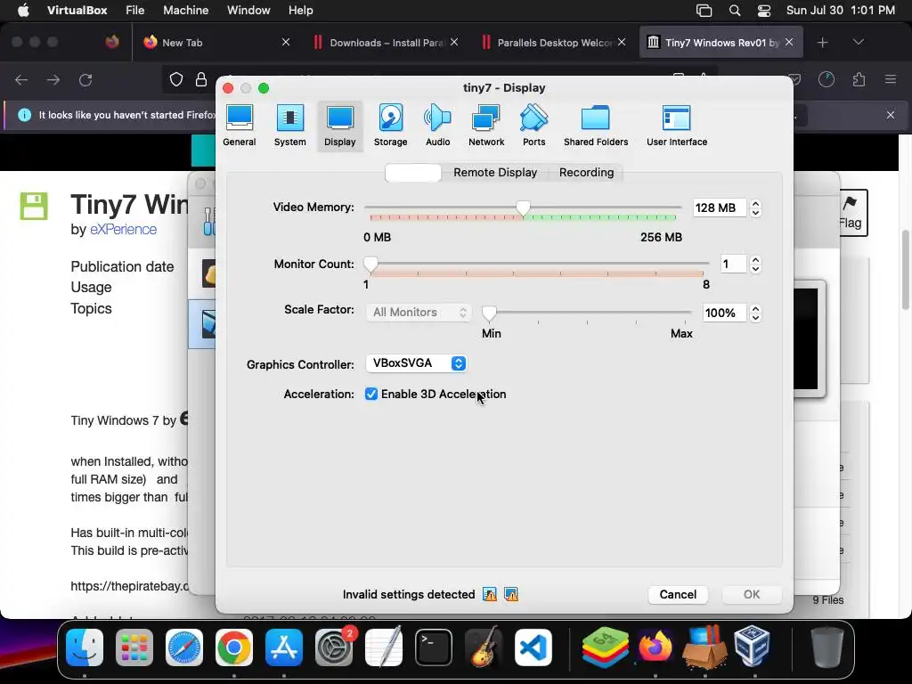This screenshot has width=912, height=684.
Task: Click the Monitor Count value field
Action: coord(733,264)
